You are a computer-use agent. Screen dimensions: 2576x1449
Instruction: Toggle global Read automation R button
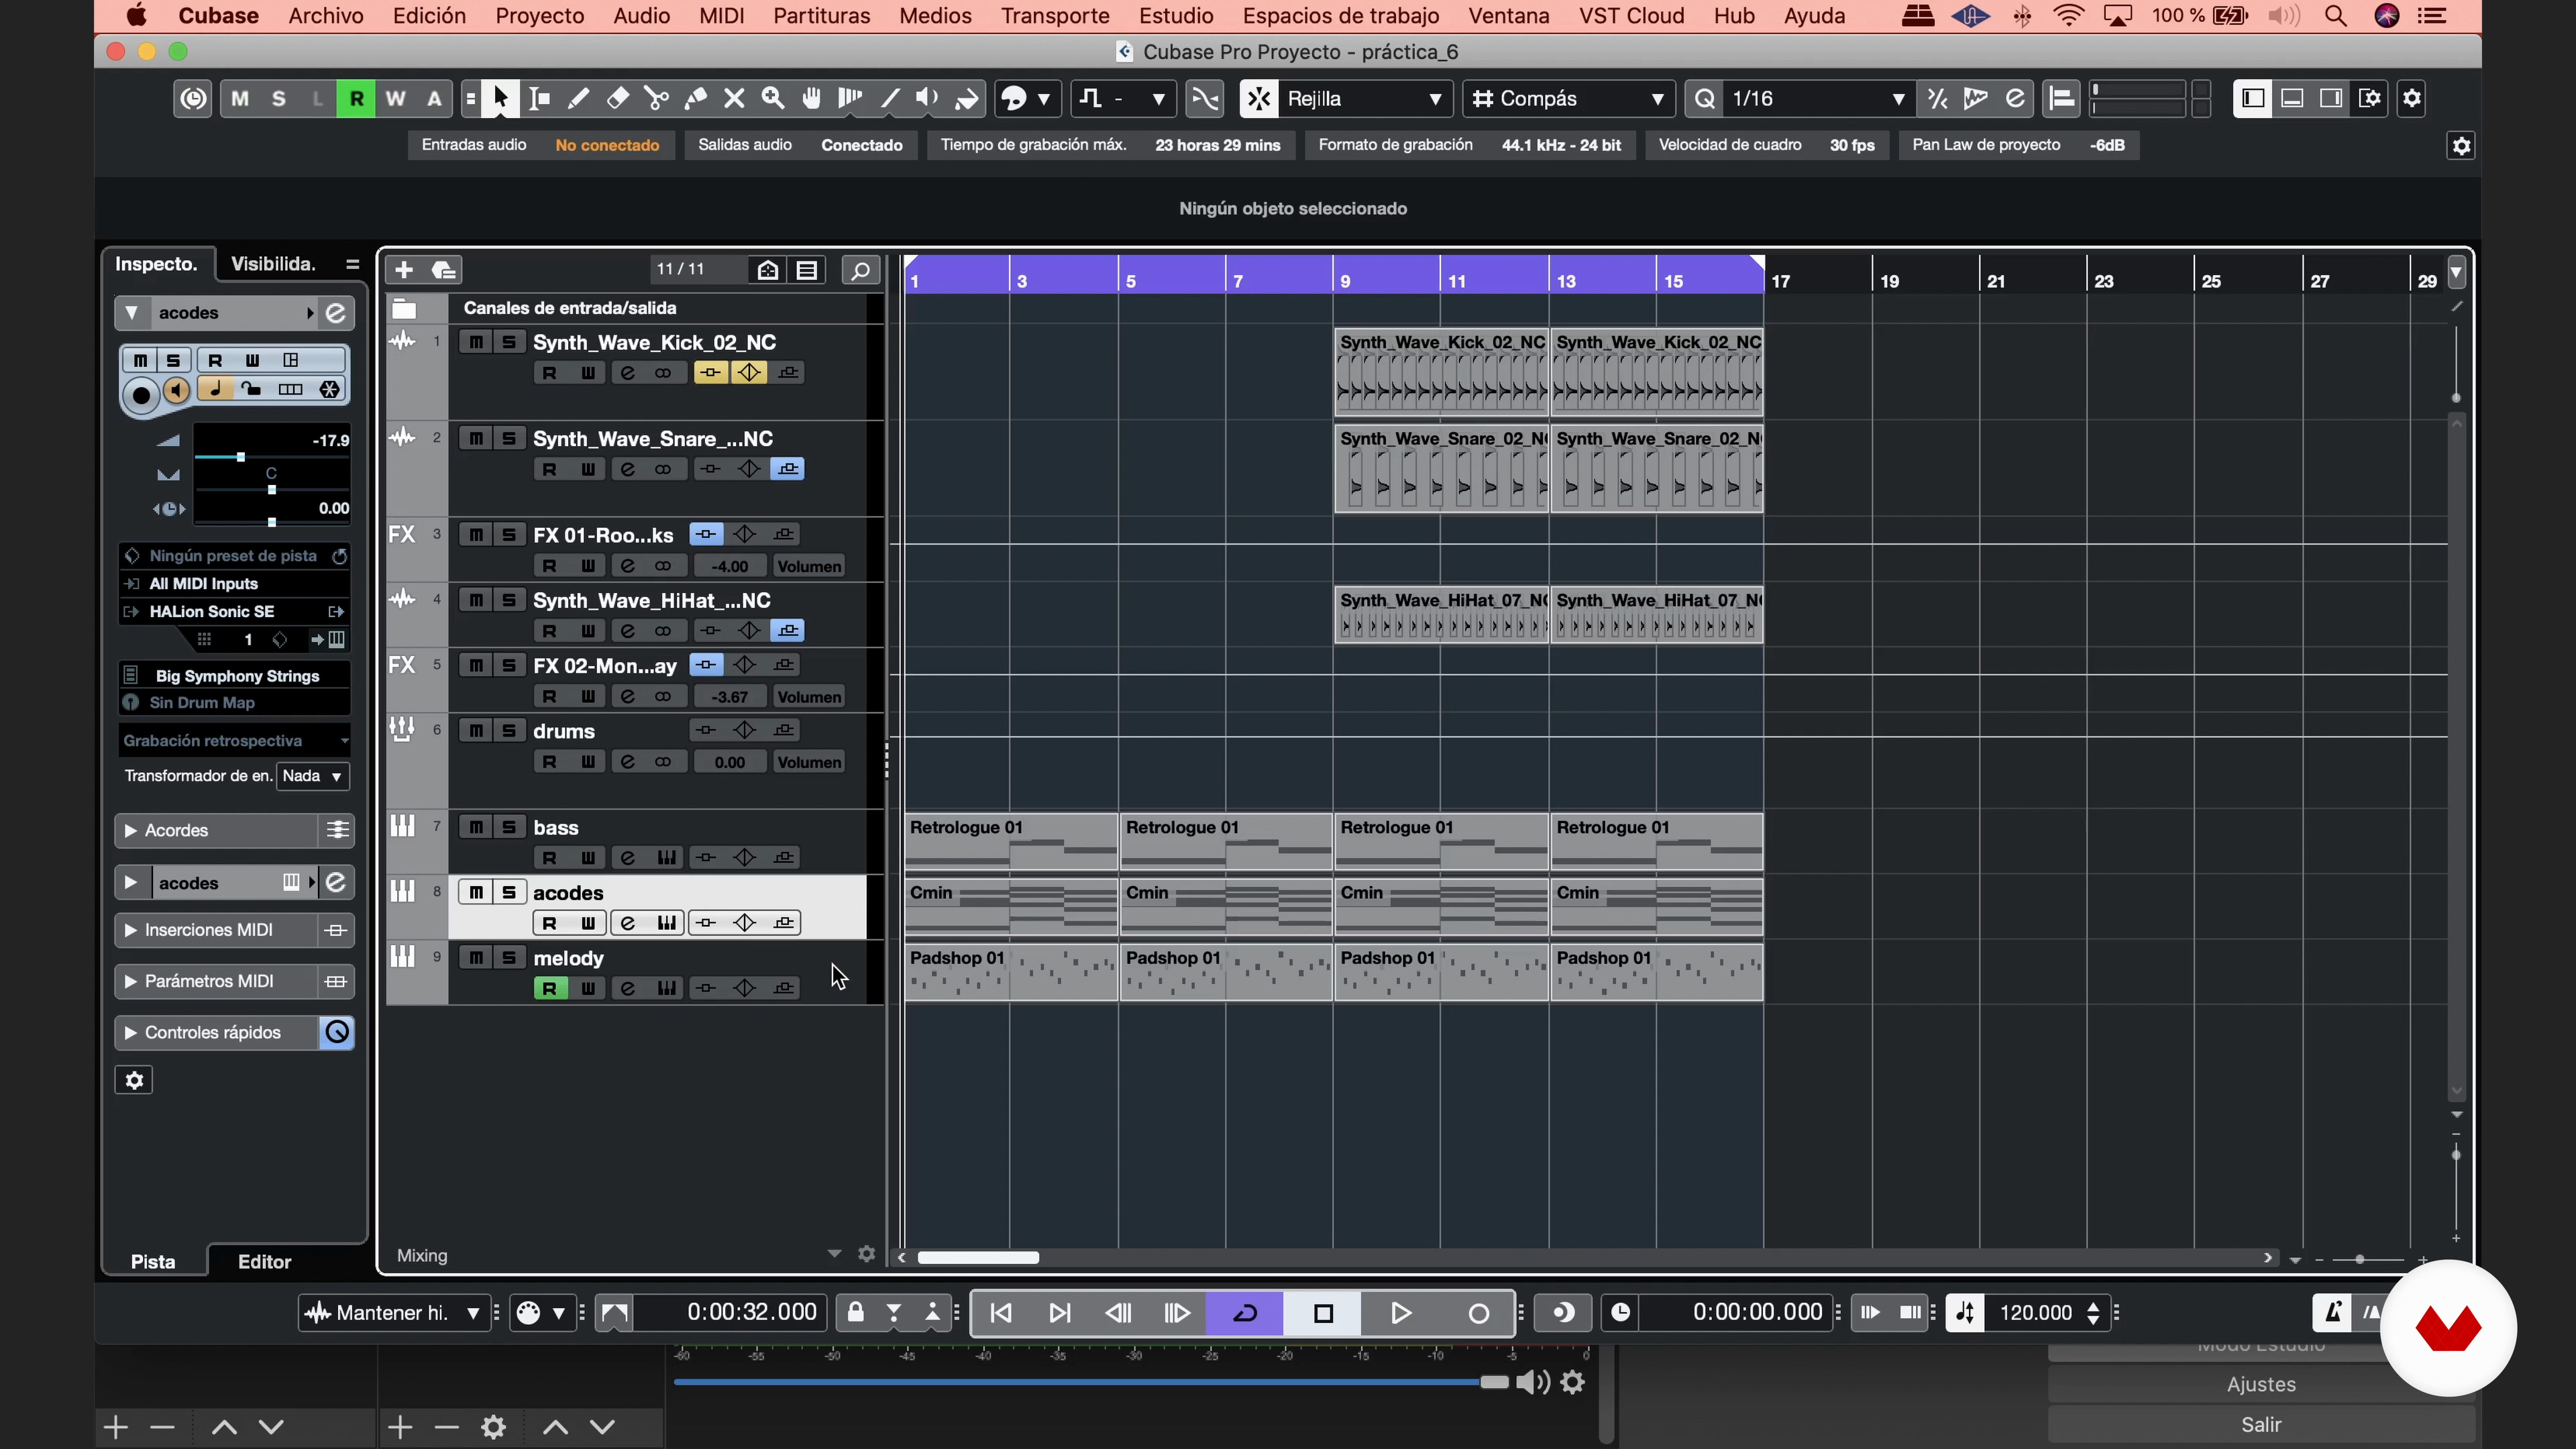pos(356,98)
